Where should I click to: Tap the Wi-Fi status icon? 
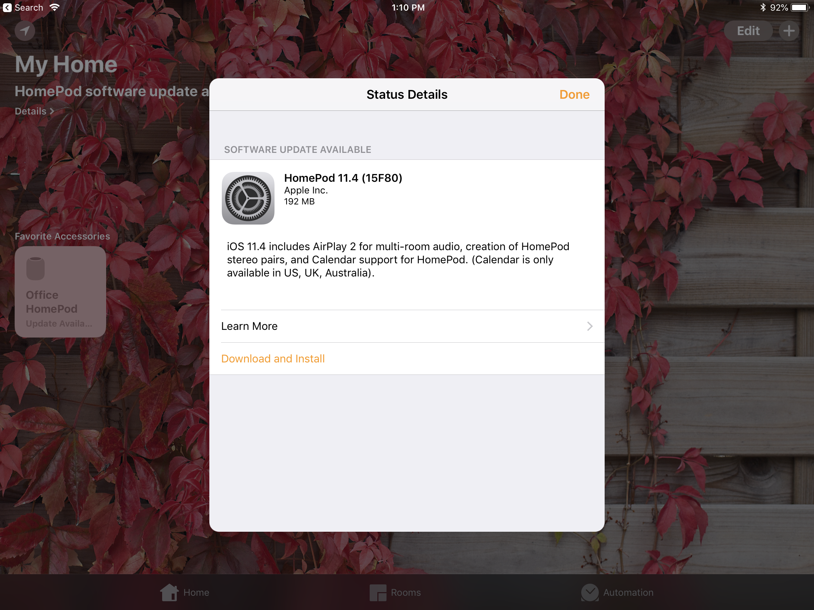55,7
